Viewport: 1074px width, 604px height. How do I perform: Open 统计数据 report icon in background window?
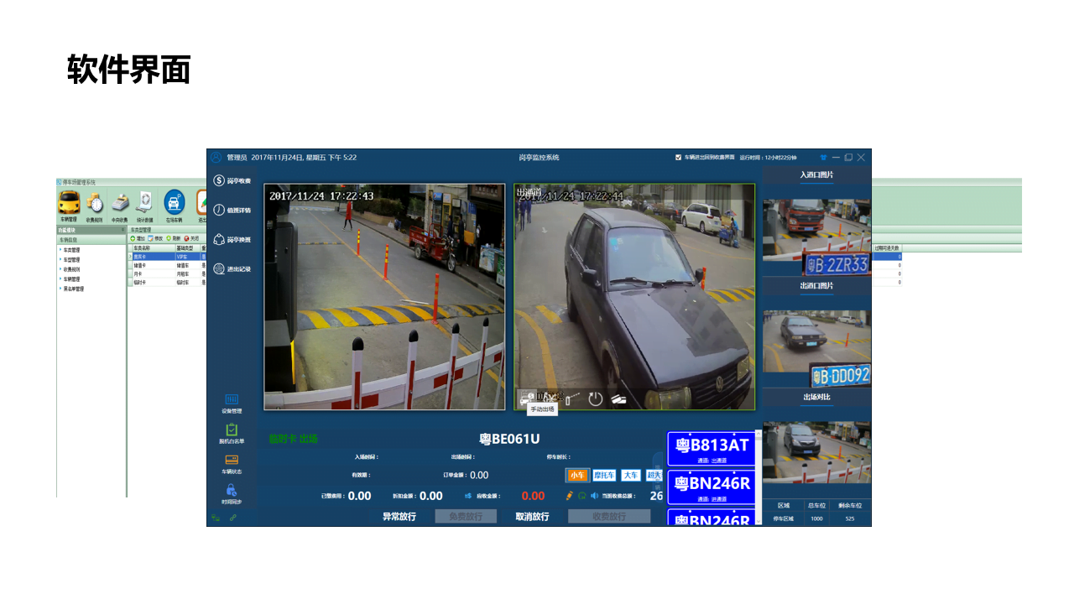click(x=146, y=202)
